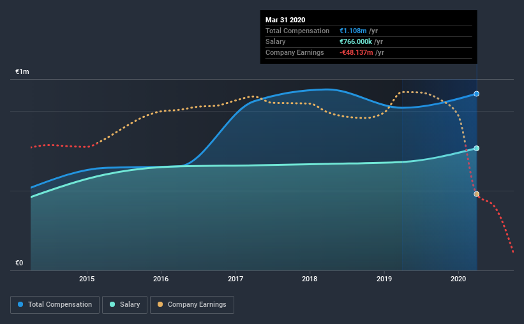
Task: Click the tooltip's Total Compensation label
Action: [297, 31]
